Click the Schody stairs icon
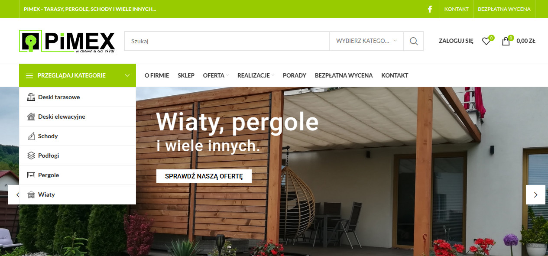Image resolution: width=548 pixels, height=256 pixels. (31, 136)
